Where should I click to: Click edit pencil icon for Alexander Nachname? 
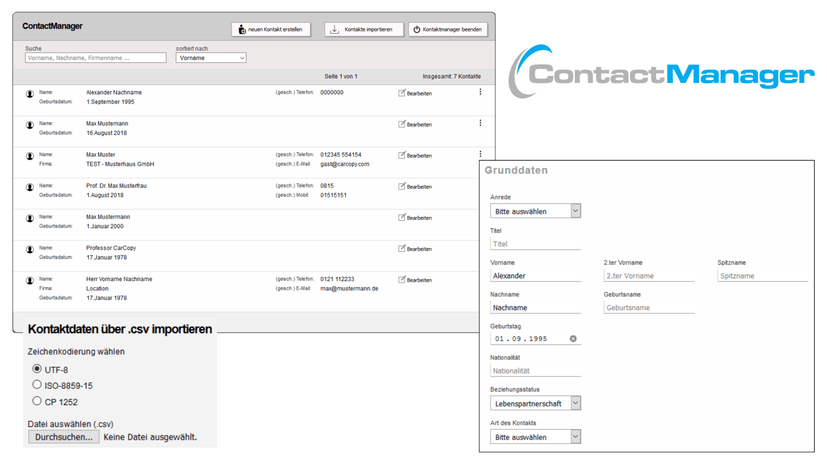pos(402,93)
